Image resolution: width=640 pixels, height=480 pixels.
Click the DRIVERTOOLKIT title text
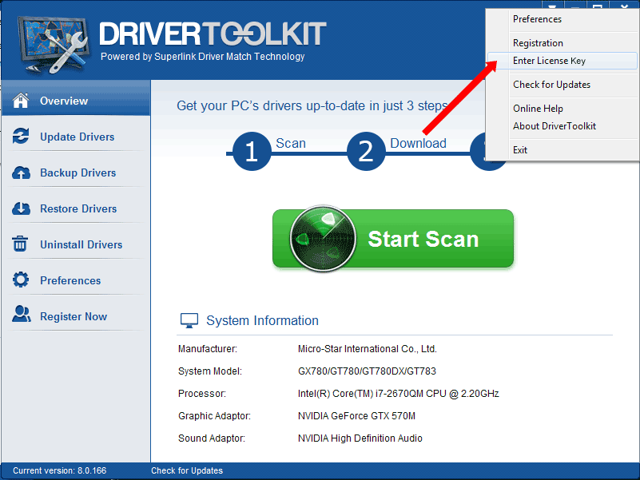coord(213,34)
